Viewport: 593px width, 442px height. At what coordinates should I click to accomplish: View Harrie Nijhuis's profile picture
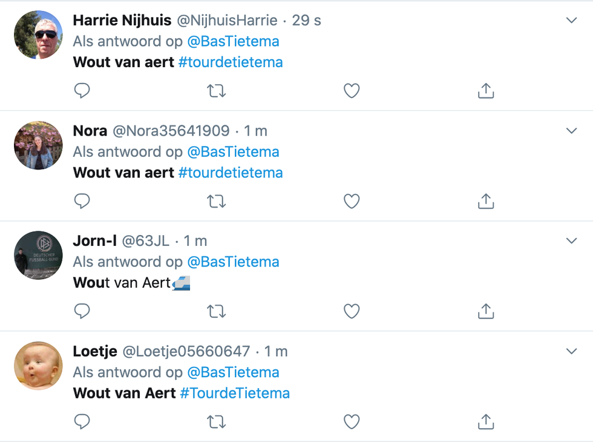38,35
